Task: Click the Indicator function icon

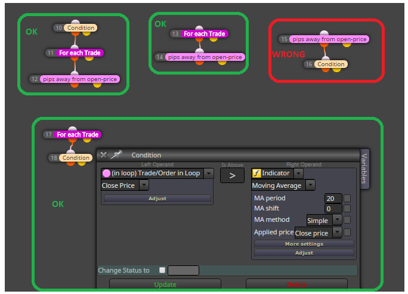Action: point(256,174)
